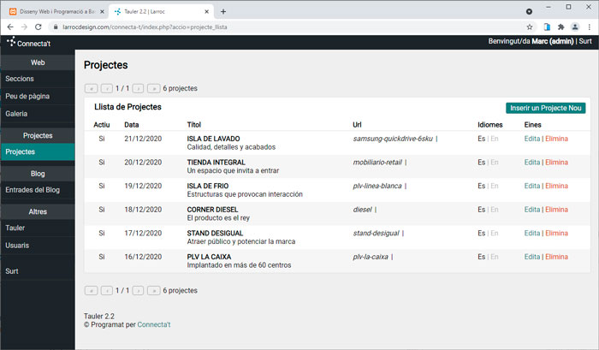Image resolution: width=599 pixels, height=350 pixels.
Task: Click the browser reload icon
Action: (39, 27)
